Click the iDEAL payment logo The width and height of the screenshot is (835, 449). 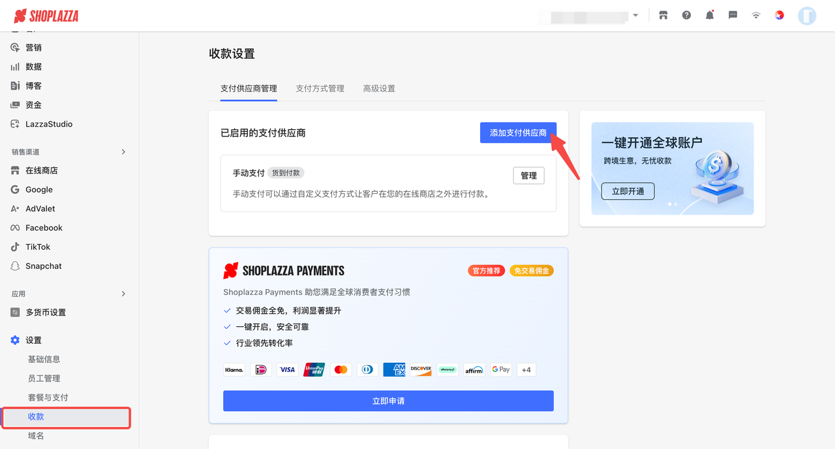(260, 369)
